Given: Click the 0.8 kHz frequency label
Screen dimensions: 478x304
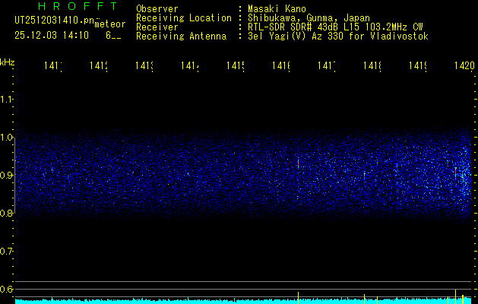Looking at the screenshot, I should pyautogui.click(x=7, y=214).
